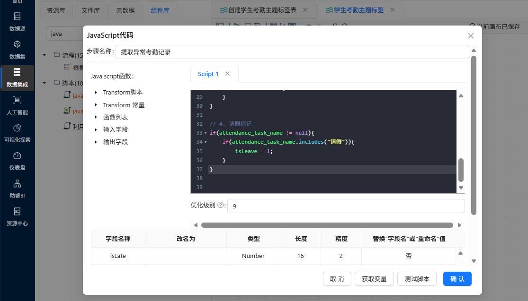Click the help icon beside 优化级别
The height and width of the screenshot is (301, 528).
tap(221, 205)
